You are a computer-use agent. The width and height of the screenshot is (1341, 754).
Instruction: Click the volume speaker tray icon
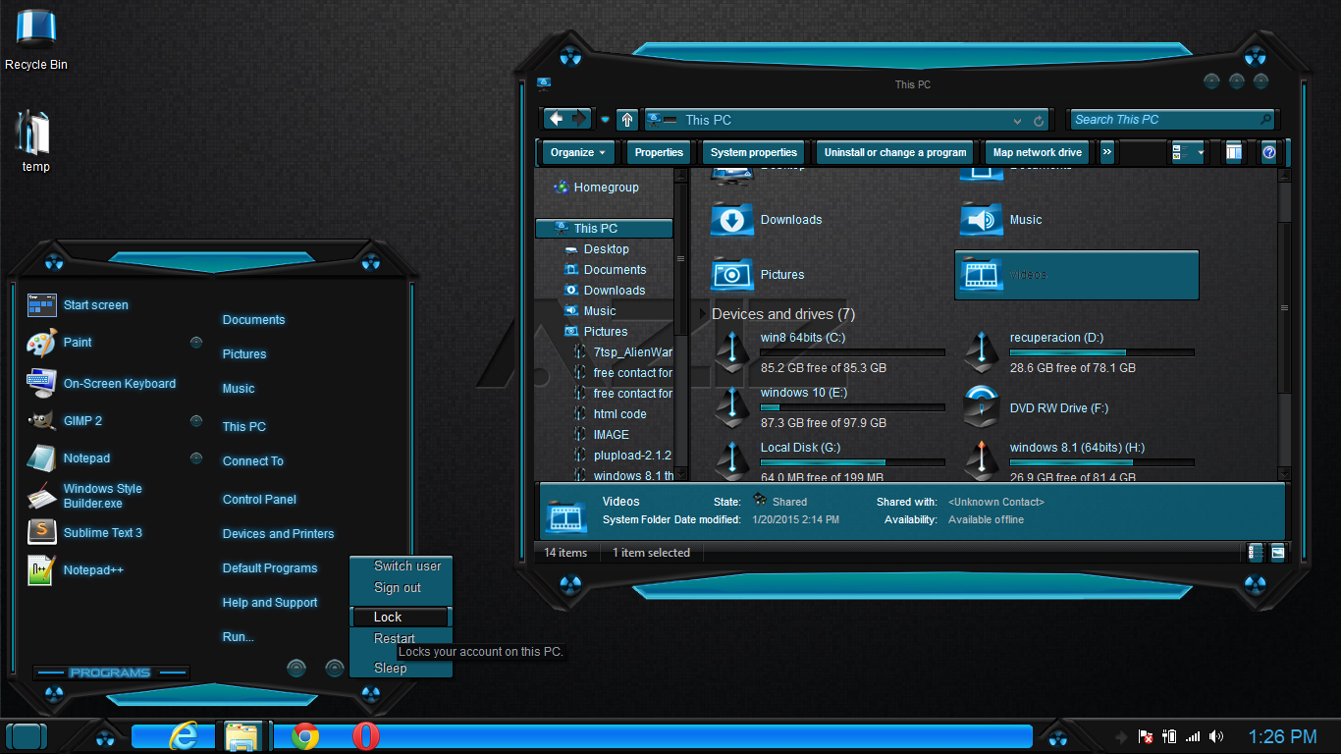tap(1217, 736)
